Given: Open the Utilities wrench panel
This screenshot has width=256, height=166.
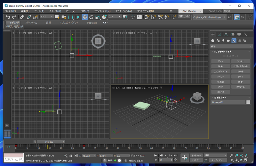Looking at the screenshot, I should (x=245, y=34).
